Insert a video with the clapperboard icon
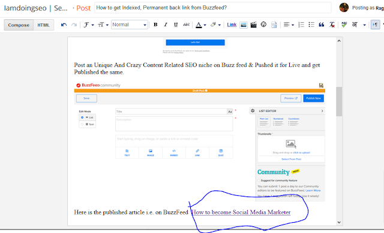The height and width of the screenshot is (233, 384). pyautogui.click(x=253, y=25)
